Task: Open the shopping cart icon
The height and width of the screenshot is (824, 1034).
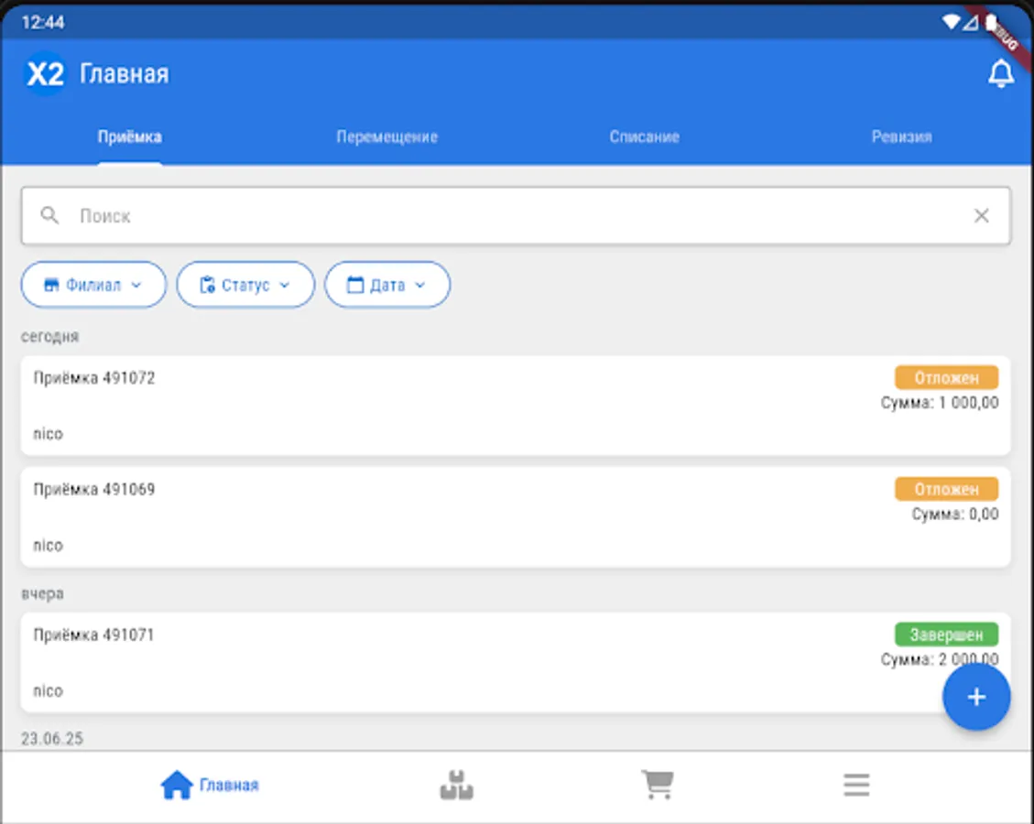Action: pyautogui.click(x=656, y=784)
